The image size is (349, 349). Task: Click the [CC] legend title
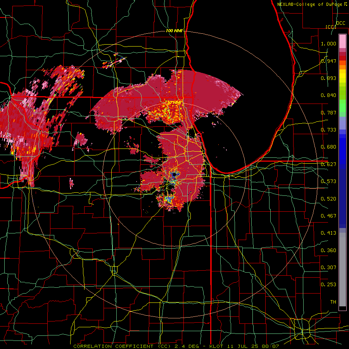click(331, 27)
